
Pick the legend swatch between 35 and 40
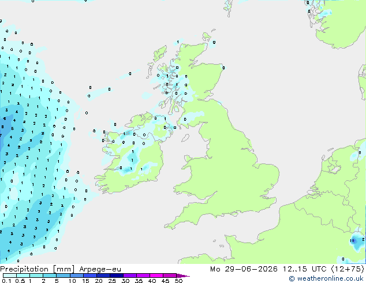(143, 275)
